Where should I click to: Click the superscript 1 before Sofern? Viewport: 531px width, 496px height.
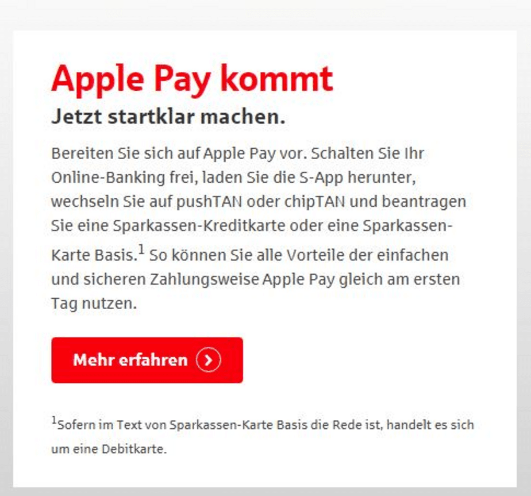tap(54, 420)
